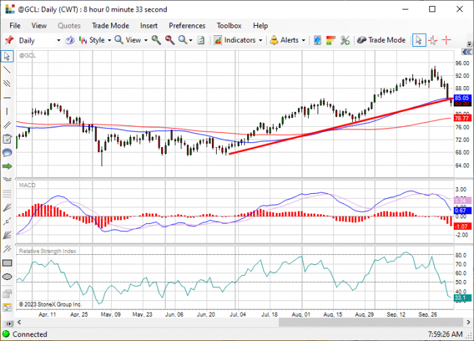Open the Daily interval dropdown
The height and width of the screenshot is (341, 474).
[x=39, y=41]
